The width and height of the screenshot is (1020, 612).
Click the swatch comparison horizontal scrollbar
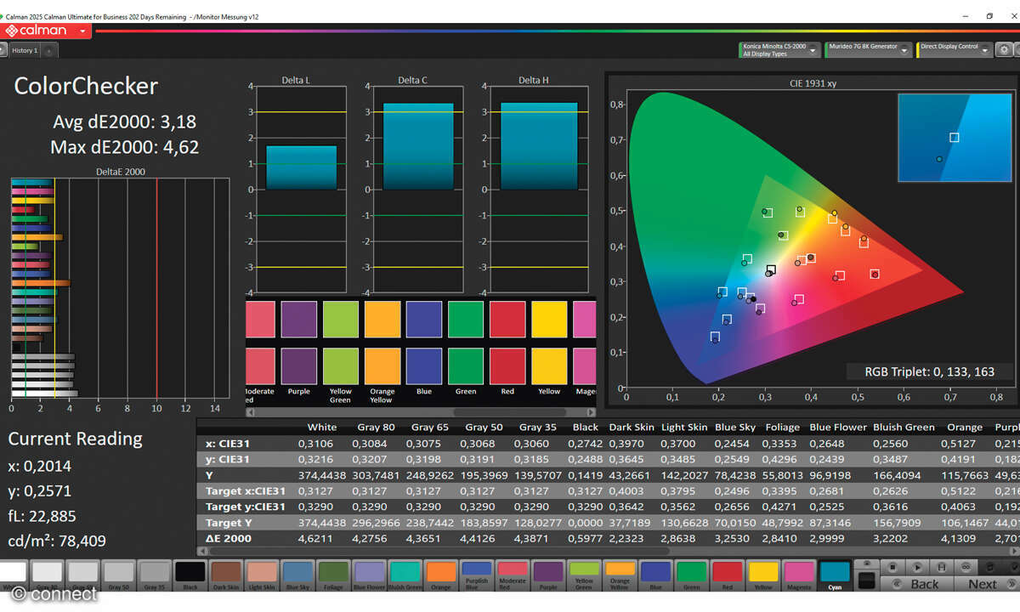(x=421, y=412)
